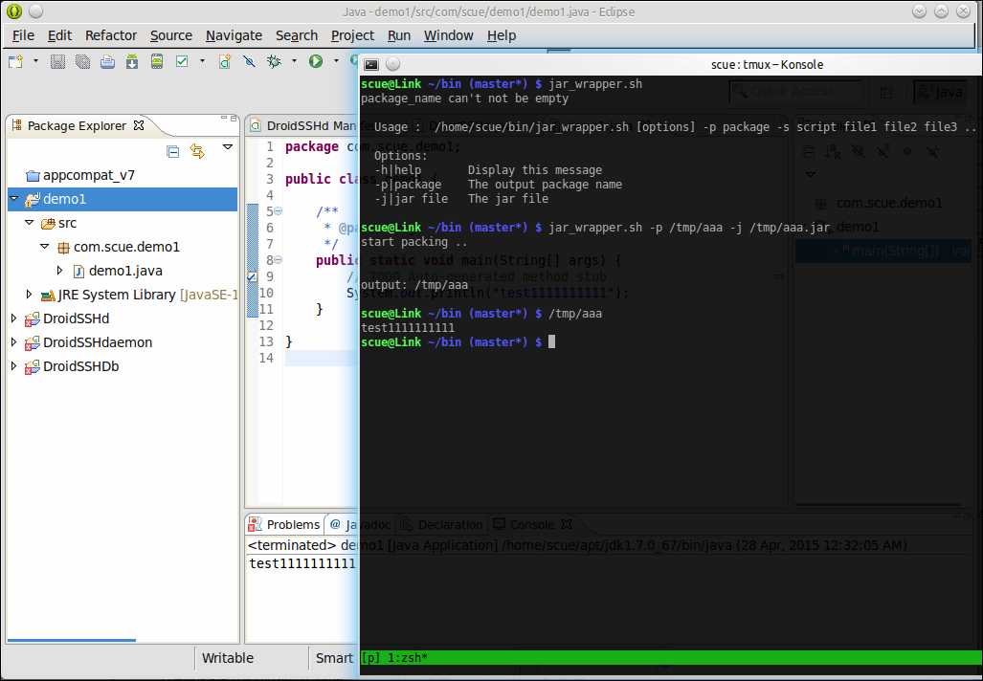Image resolution: width=983 pixels, height=681 pixels.
Task: Click the Writable status bar field
Action: click(x=228, y=658)
